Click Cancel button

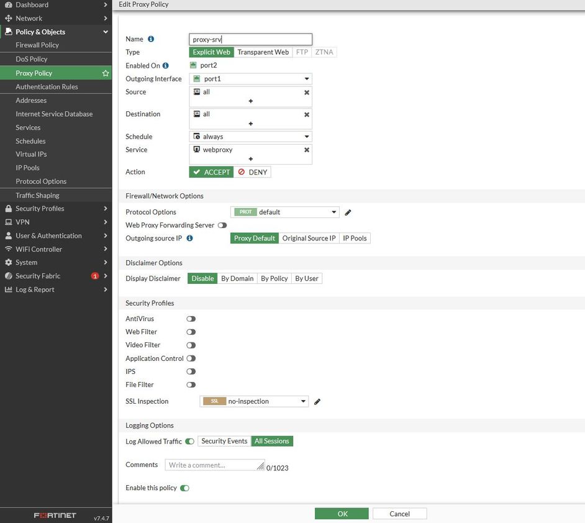[399, 514]
